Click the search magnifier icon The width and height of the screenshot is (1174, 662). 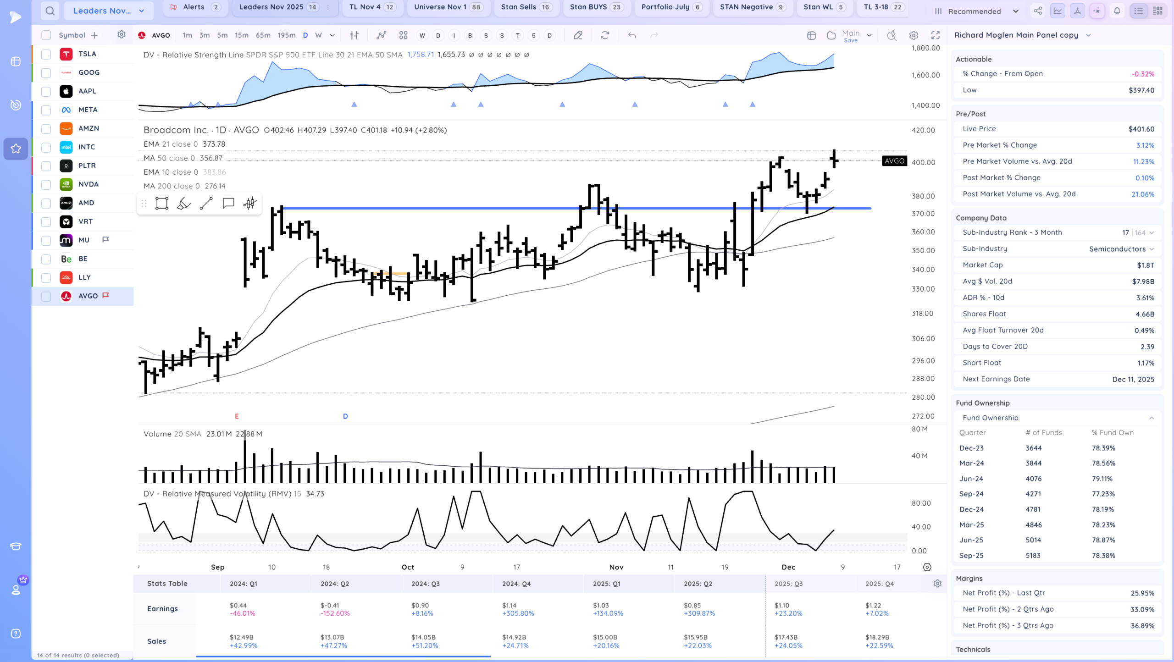[x=50, y=11]
